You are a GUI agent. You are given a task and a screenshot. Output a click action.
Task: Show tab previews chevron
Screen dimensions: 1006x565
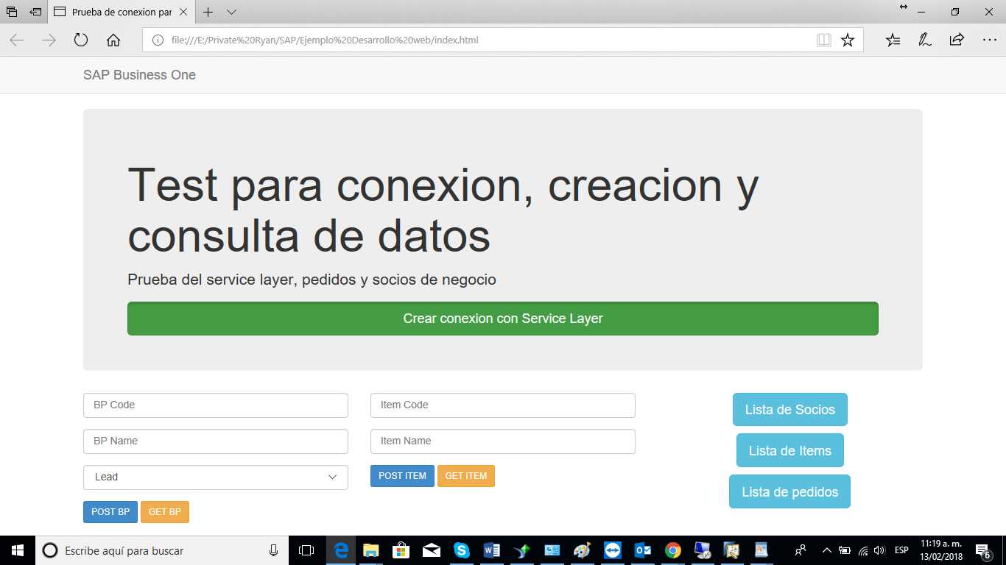pos(231,12)
